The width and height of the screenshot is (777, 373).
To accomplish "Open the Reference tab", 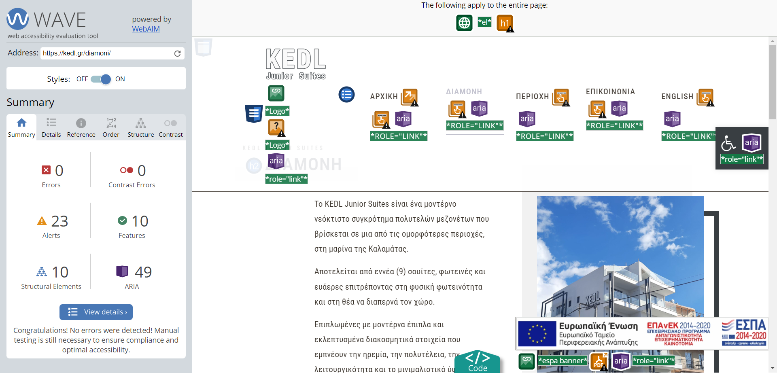I will coord(81,127).
